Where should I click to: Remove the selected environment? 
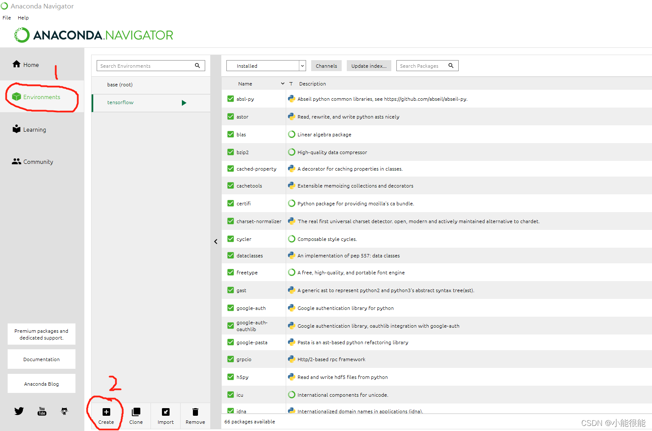tap(195, 416)
